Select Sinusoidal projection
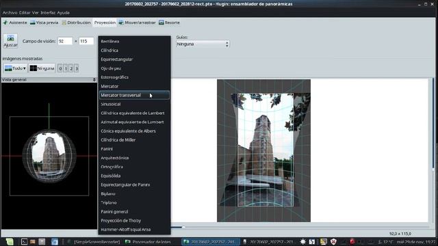Screen dimensions: 438x246 point(134,104)
